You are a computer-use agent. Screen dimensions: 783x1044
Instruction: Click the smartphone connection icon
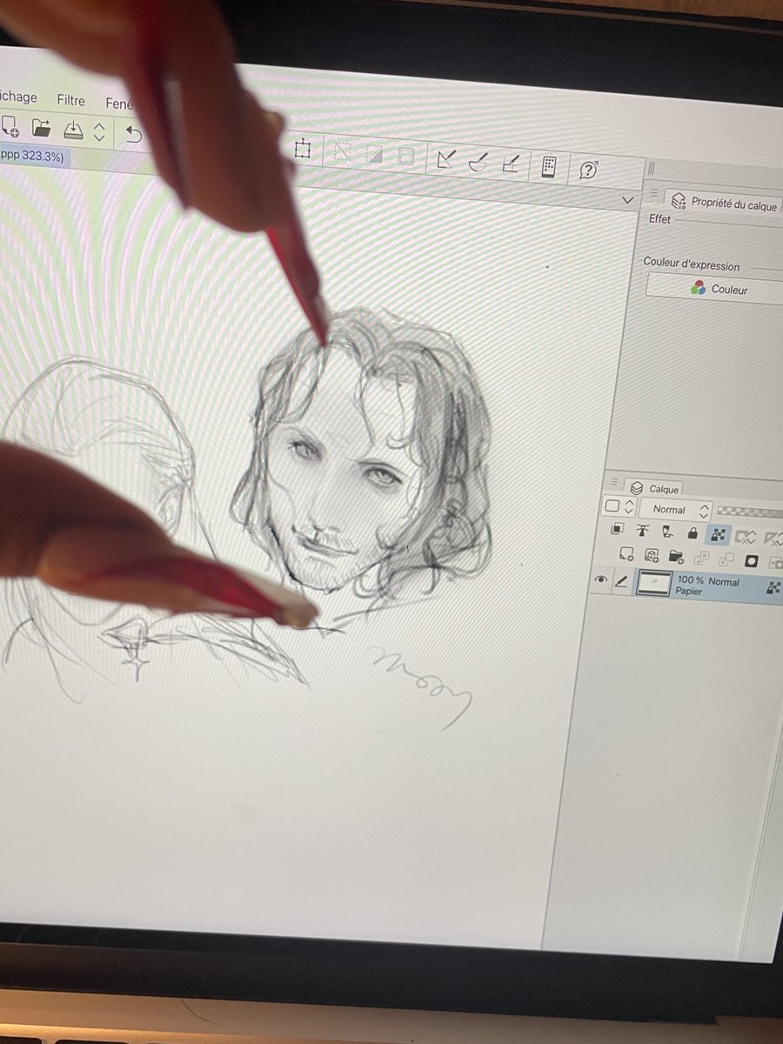[x=548, y=166]
